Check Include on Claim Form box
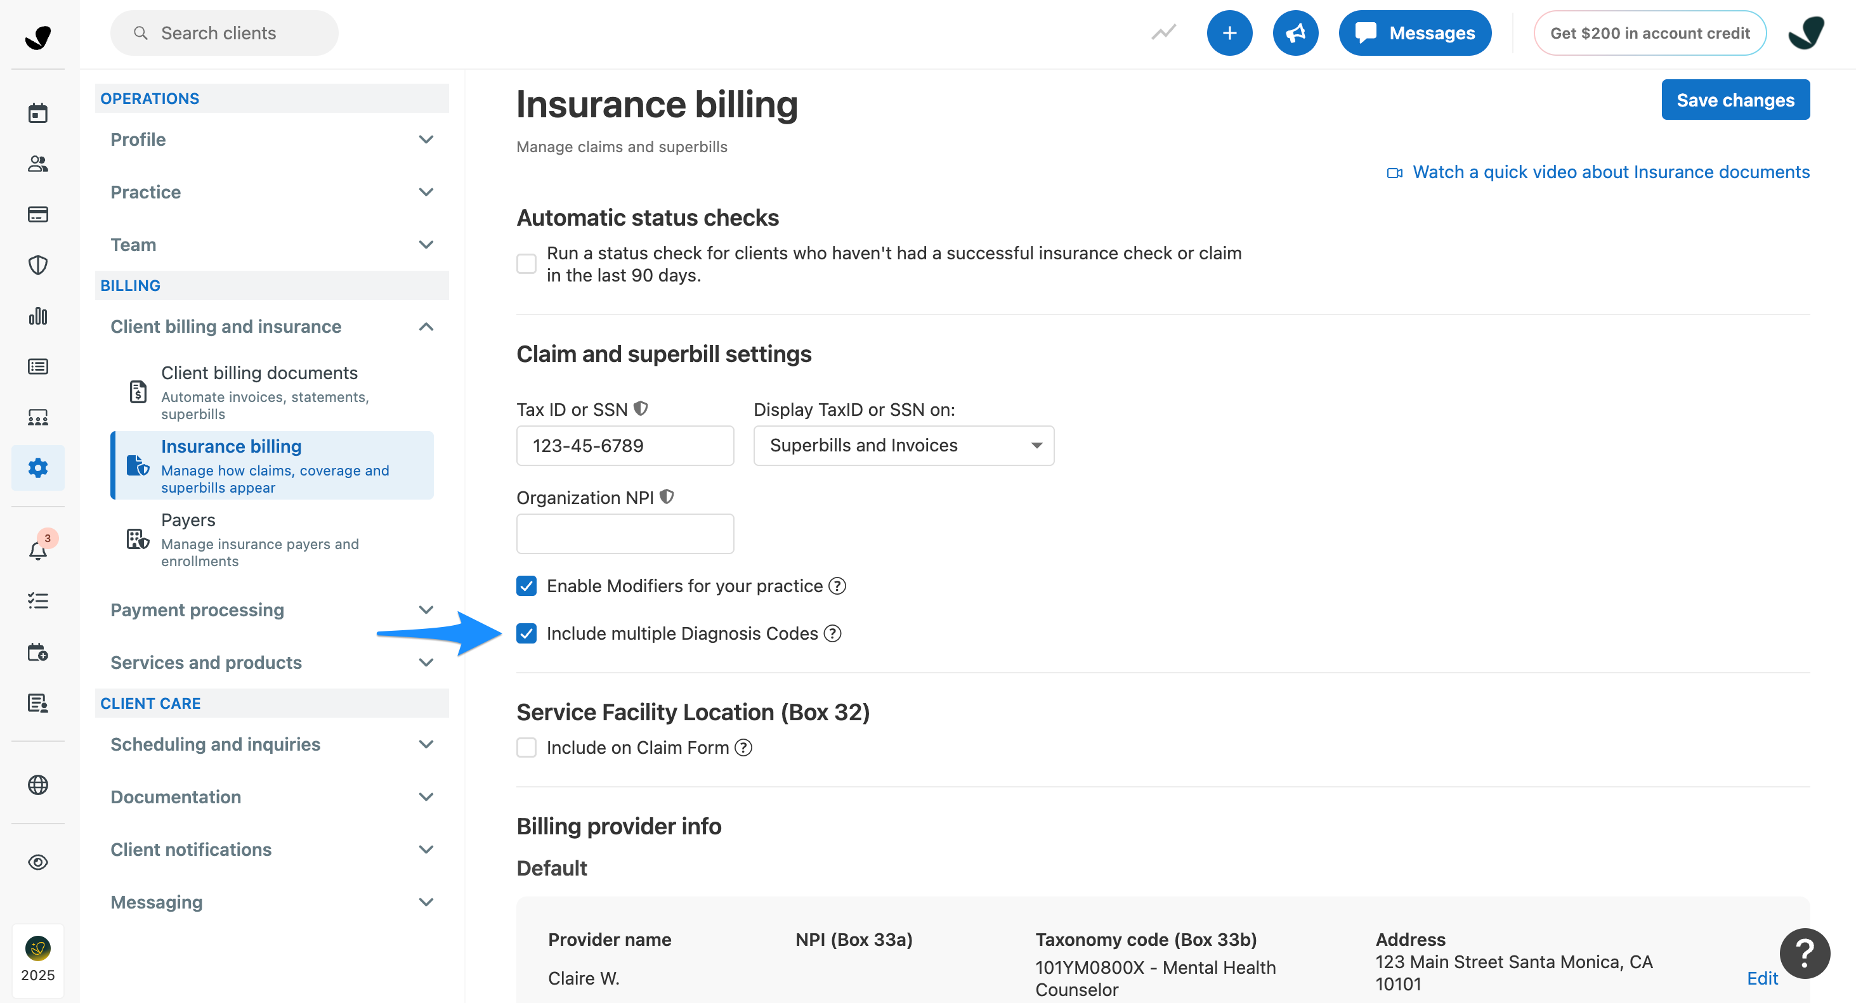The height and width of the screenshot is (1003, 1856). coord(526,747)
